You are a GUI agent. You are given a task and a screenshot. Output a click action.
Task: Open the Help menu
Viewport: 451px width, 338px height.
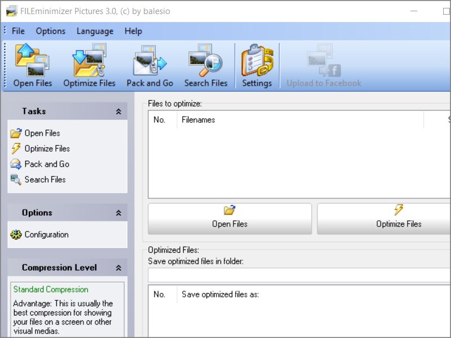133,31
